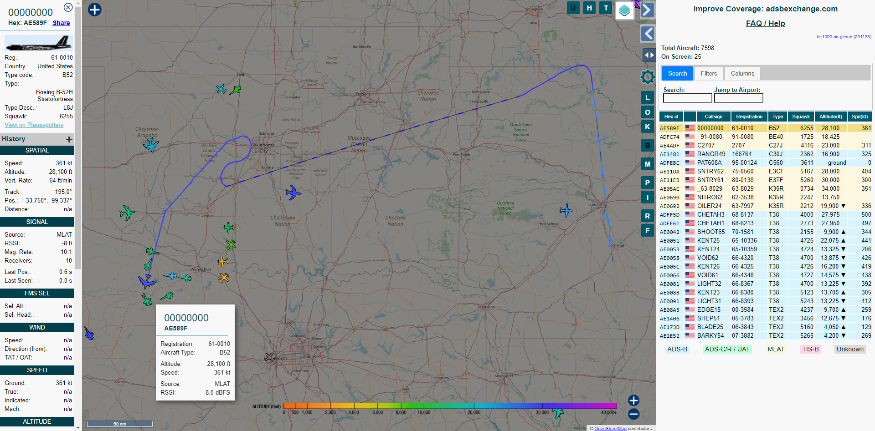Click the R map option button
The height and width of the screenshot is (431, 875).
[648, 216]
